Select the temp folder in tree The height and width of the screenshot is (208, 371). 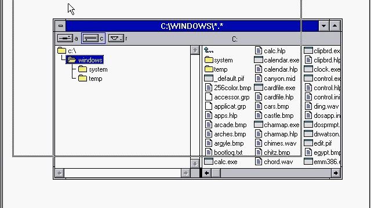click(90, 79)
